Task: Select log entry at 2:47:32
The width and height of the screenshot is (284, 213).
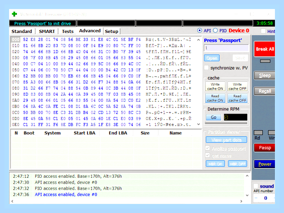Action: coord(127,188)
